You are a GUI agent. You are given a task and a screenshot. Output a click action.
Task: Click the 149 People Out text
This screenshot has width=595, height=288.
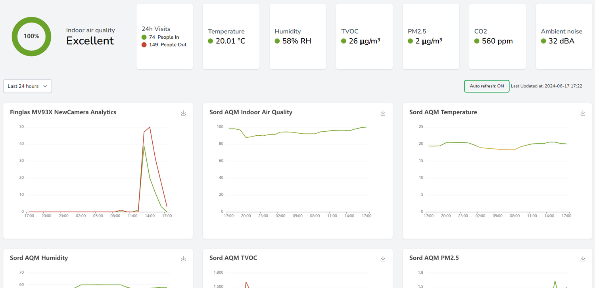168,45
